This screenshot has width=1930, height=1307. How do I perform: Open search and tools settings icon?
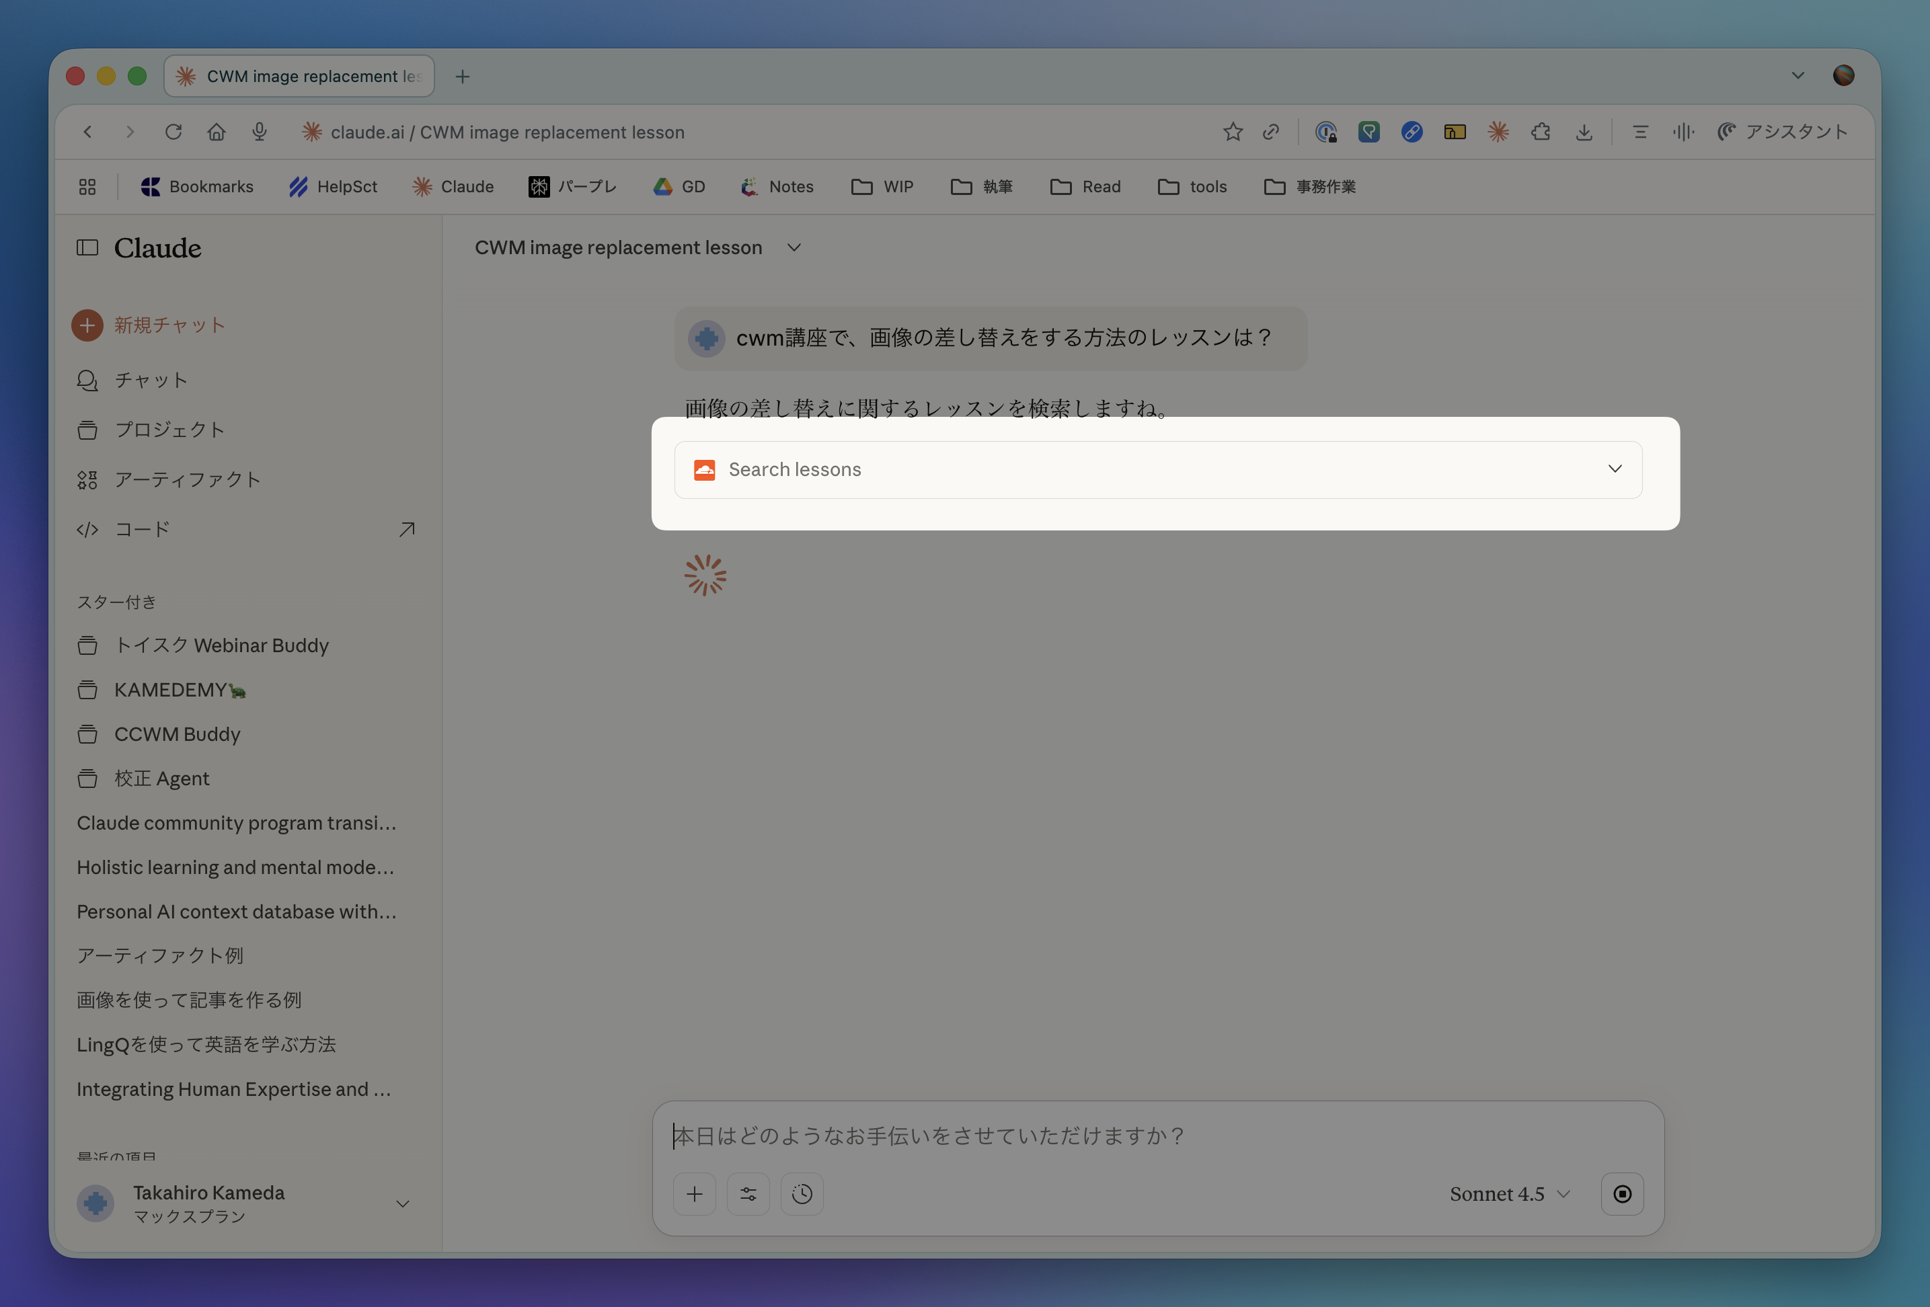click(x=747, y=1194)
